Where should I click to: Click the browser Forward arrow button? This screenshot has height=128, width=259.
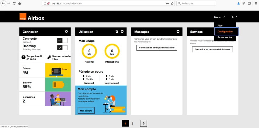[9, 3]
